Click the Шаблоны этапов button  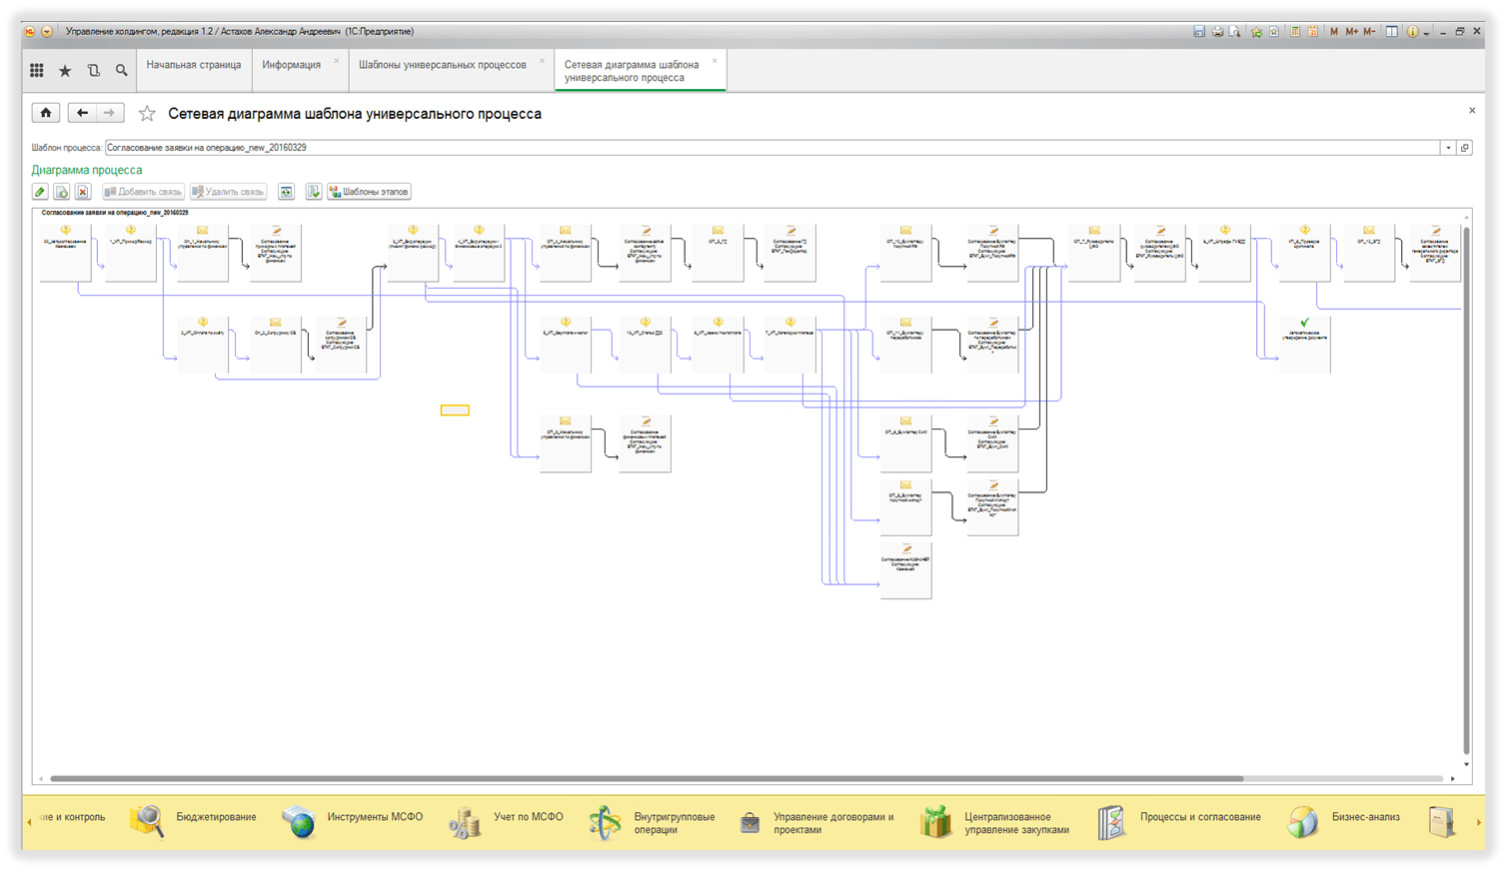click(369, 192)
